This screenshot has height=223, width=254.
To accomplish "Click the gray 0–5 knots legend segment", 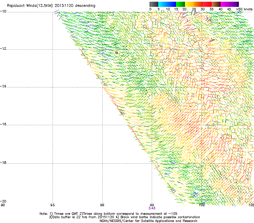I will (154, 4).
